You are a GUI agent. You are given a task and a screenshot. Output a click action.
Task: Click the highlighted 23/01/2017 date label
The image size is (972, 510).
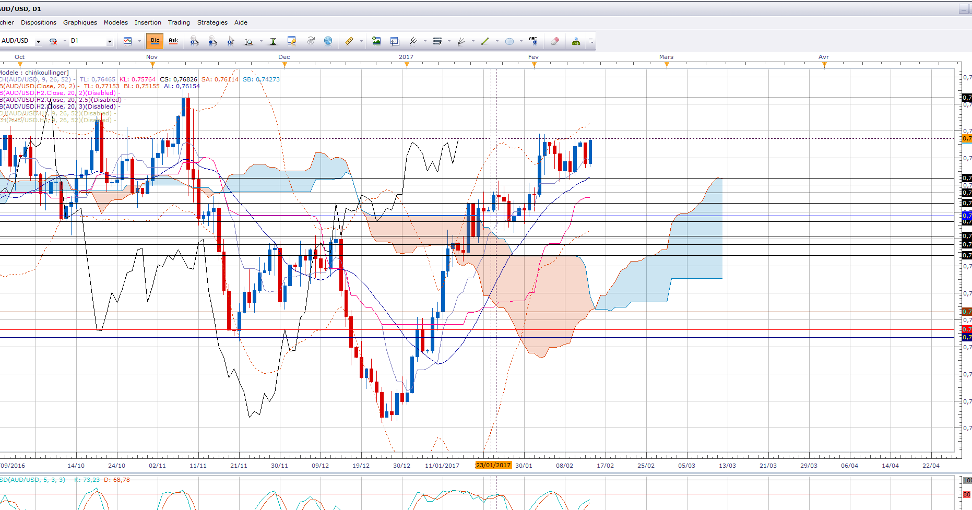[493, 465]
